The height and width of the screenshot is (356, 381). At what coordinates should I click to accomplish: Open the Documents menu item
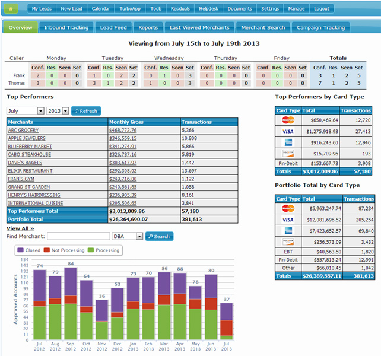point(240,9)
